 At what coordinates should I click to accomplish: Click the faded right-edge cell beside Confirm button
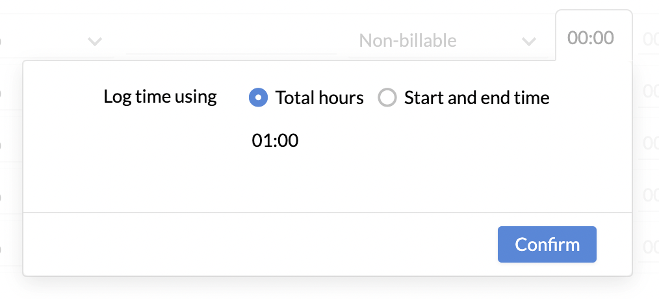point(649,246)
